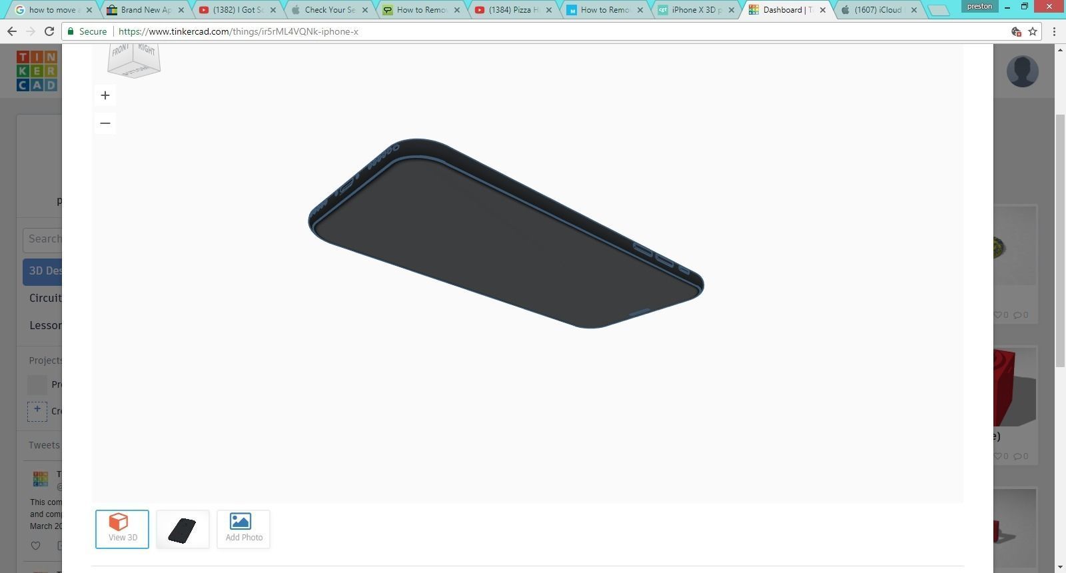Screen dimensions: 1066x573
Task: Zoom in with the plus button
Action: point(105,95)
